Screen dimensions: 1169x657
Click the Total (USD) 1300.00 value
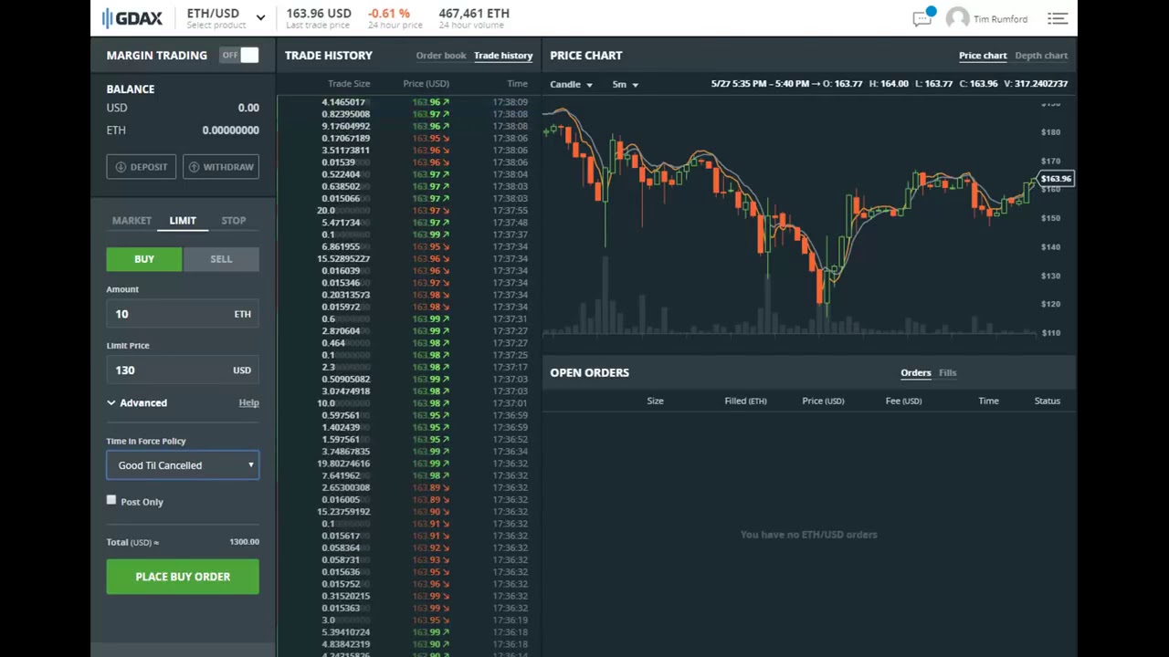pyautogui.click(x=244, y=542)
